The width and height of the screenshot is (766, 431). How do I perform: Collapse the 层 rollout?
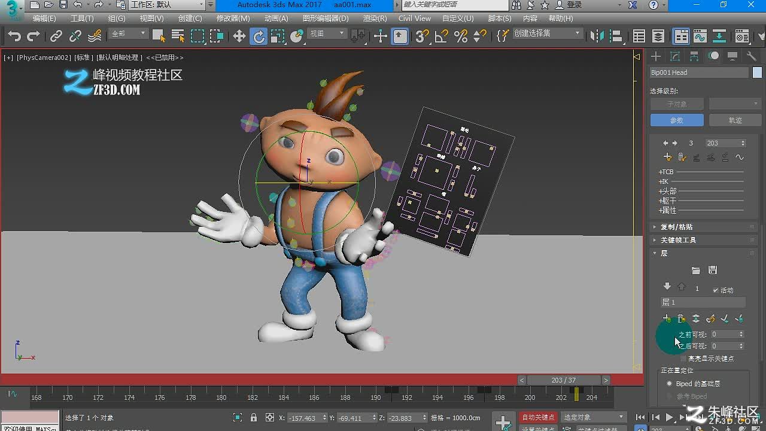tap(704, 253)
